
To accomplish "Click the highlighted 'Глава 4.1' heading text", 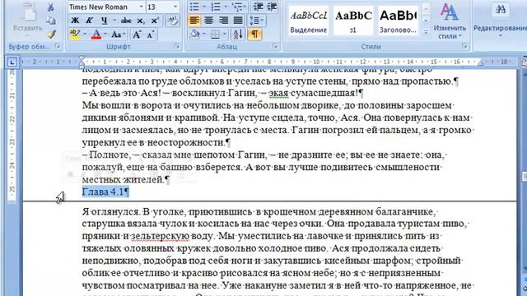I will [x=105, y=192].
